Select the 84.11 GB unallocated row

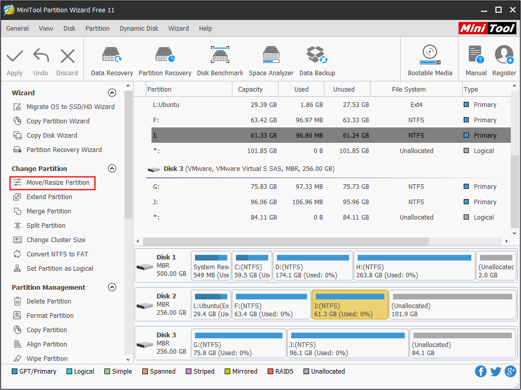click(x=331, y=217)
